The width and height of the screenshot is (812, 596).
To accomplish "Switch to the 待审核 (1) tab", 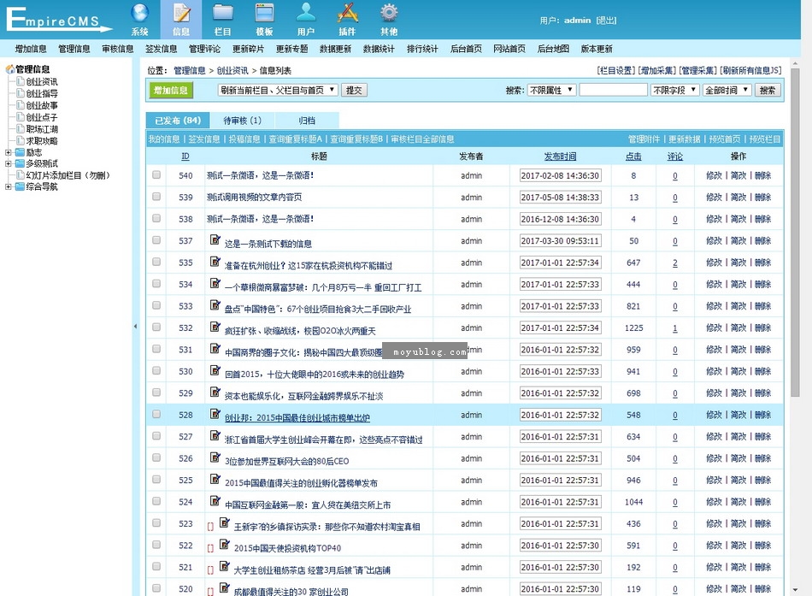I will coord(242,121).
